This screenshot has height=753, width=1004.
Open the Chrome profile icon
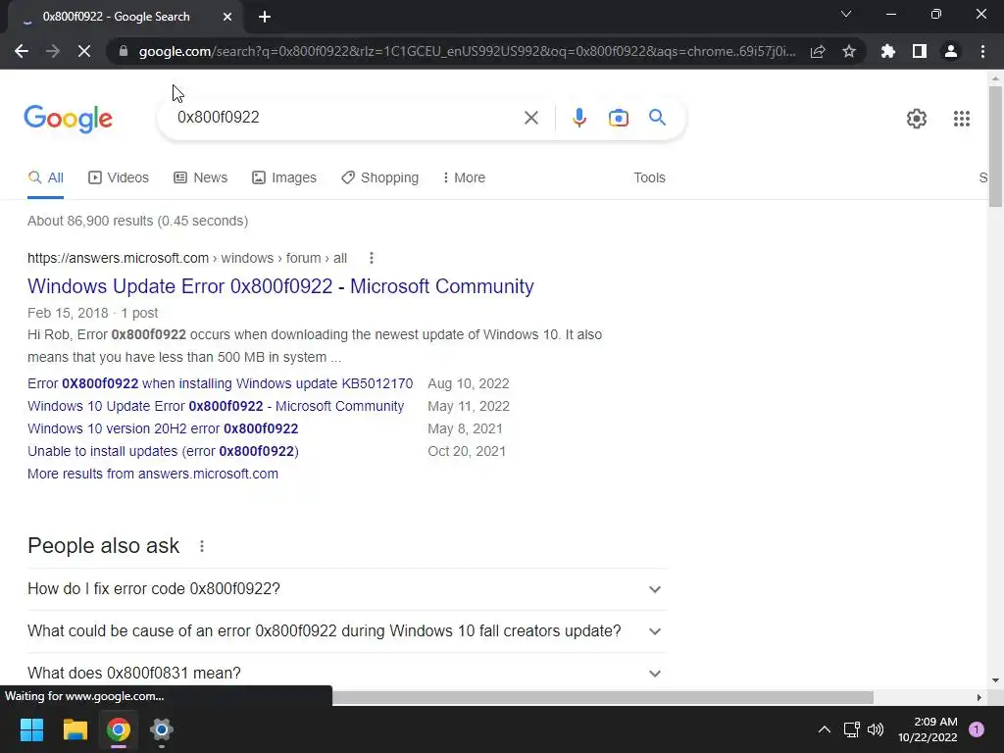click(951, 51)
